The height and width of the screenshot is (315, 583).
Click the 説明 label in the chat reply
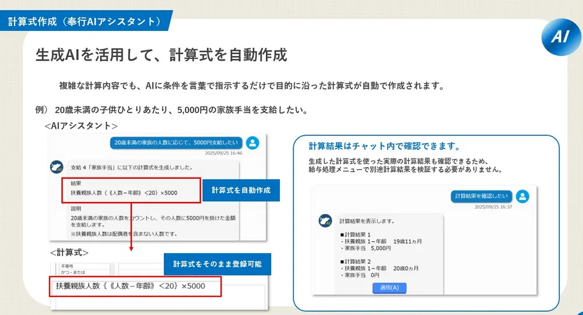76,209
